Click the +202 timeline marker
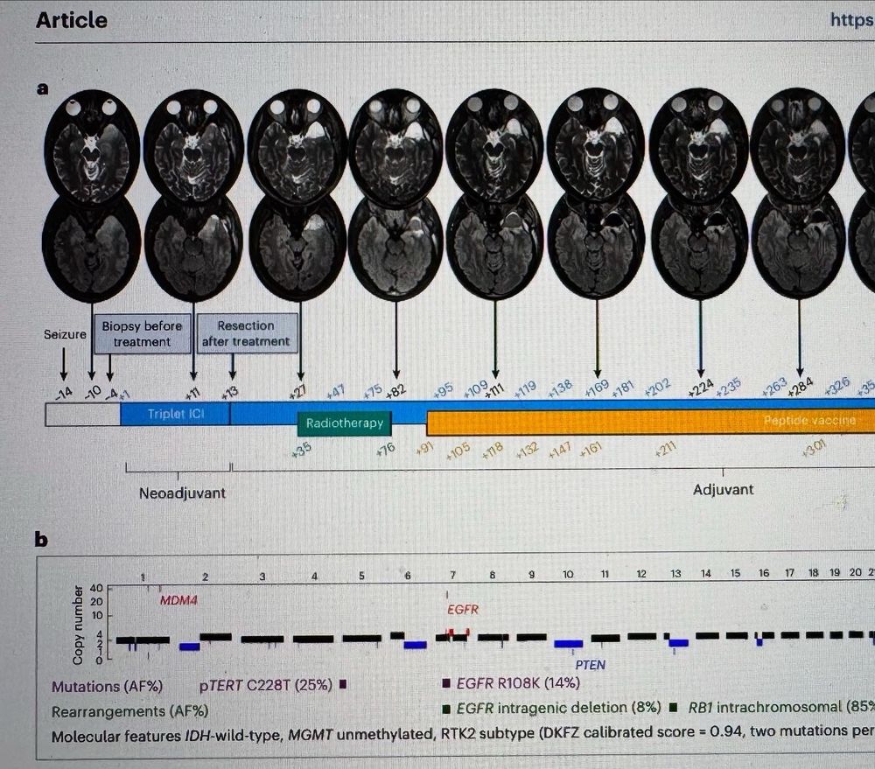Viewport: 875px width, 769px height. 657,387
